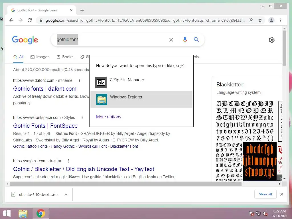Open a new tab with the plus button
The width and height of the screenshot is (292, 219).
coord(82,10)
